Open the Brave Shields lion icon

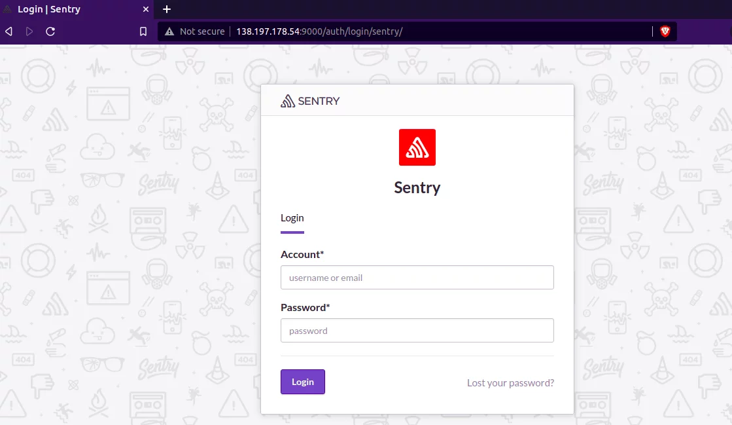pos(665,31)
